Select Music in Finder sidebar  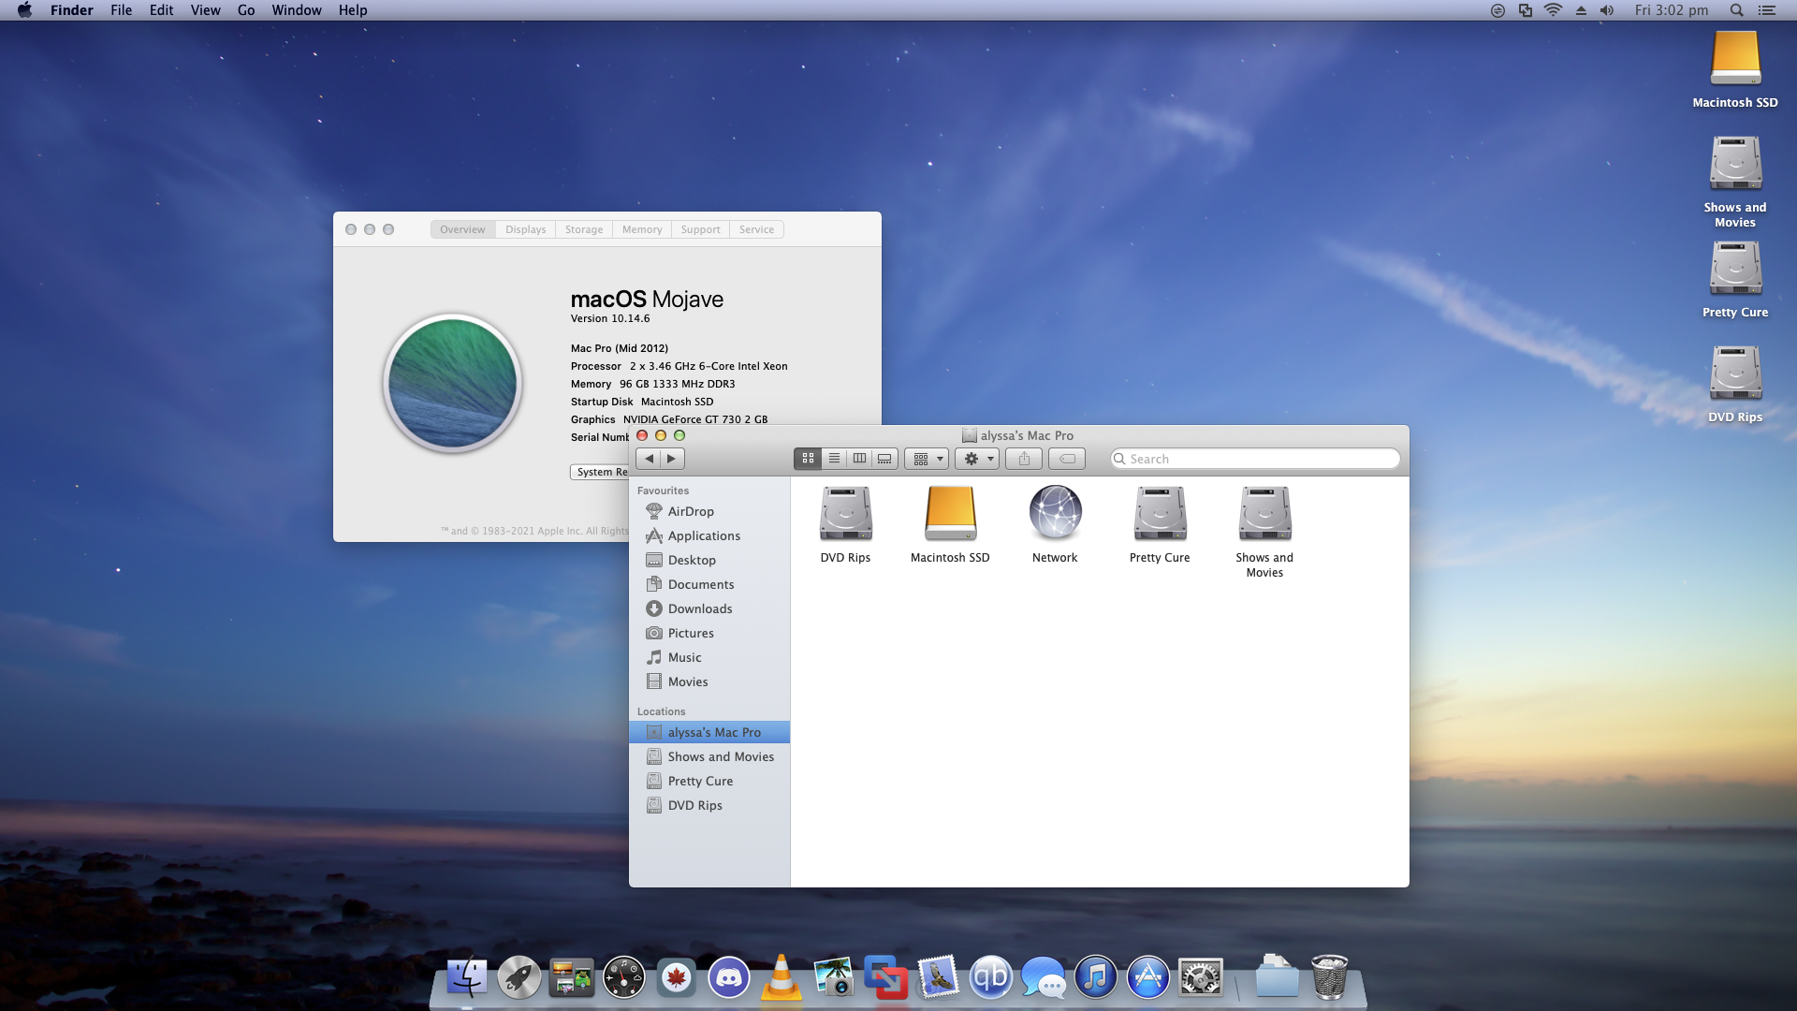pos(709,657)
